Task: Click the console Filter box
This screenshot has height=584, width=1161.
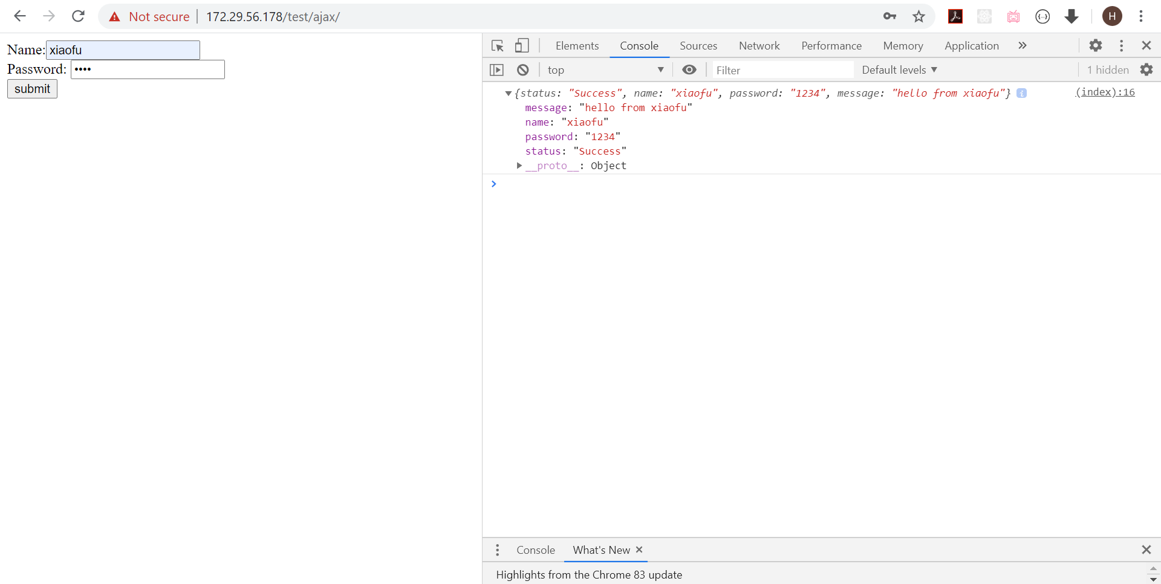Action: [783, 70]
